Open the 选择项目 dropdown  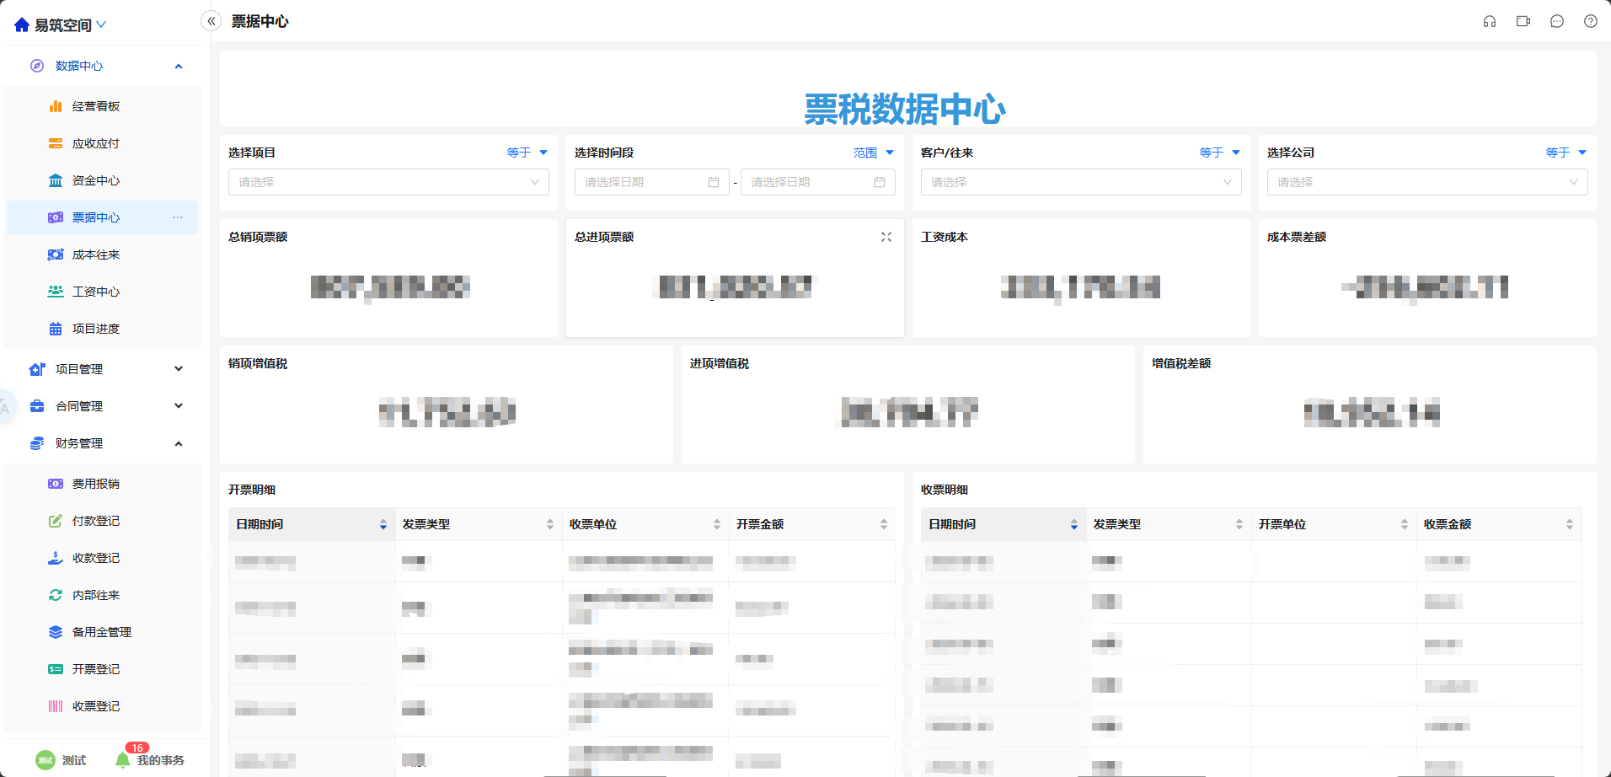pos(388,182)
